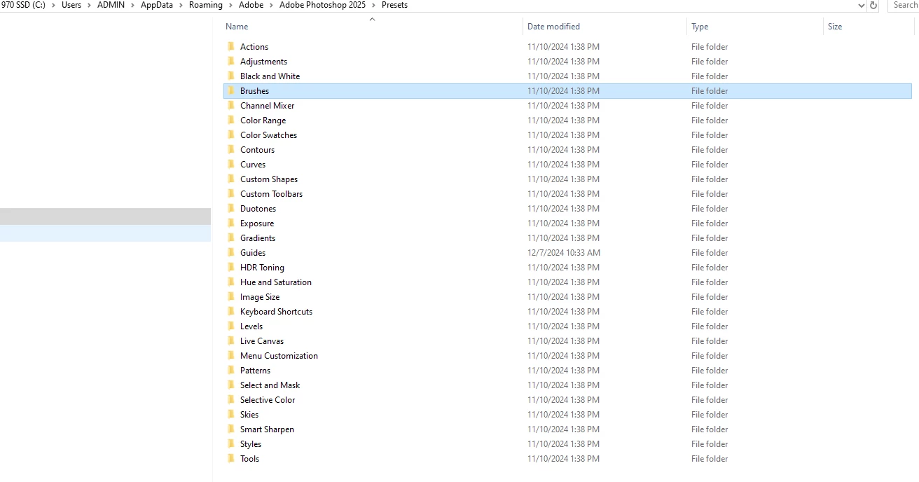This screenshot has width=919, height=482.
Task: Select the Smart Sharpen folder name
Action: pyautogui.click(x=267, y=429)
